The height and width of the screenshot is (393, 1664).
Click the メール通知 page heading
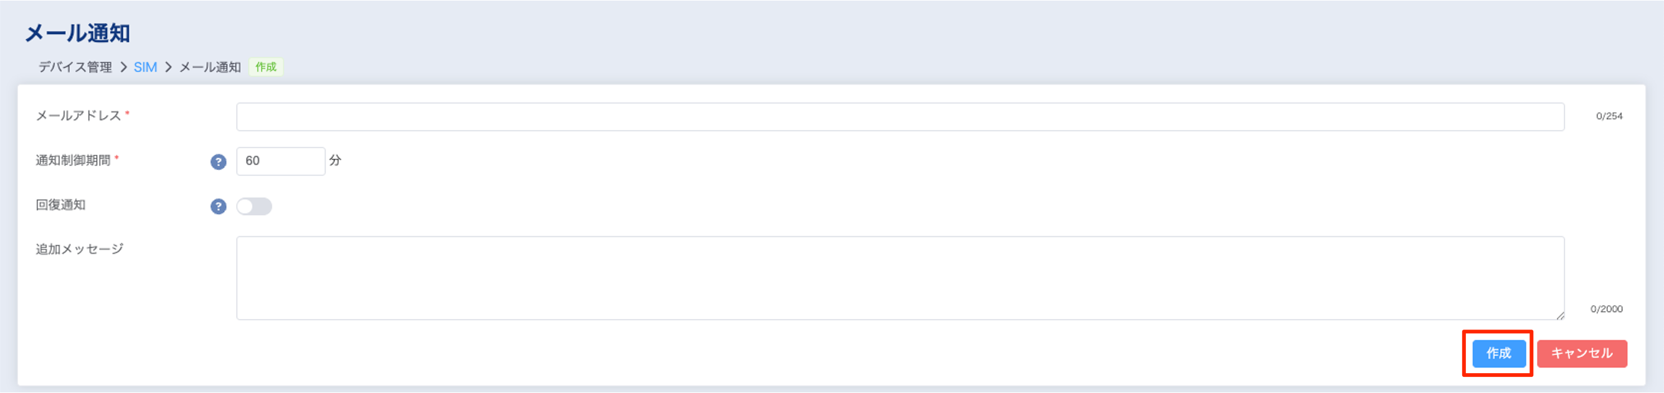pyautogui.click(x=77, y=33)
